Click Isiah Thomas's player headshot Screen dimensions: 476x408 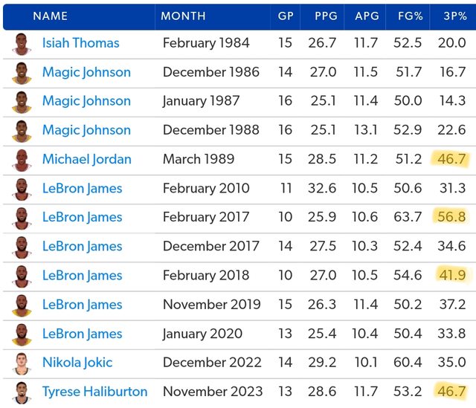click(x=22, y=43)
